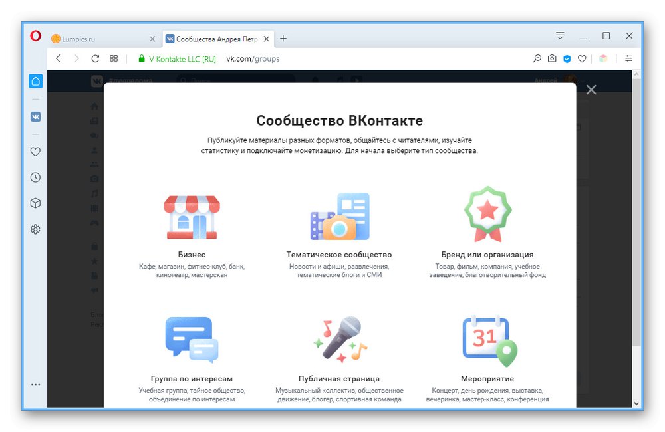
Task: Select Бренд или организация title
Action: point(487,255)
